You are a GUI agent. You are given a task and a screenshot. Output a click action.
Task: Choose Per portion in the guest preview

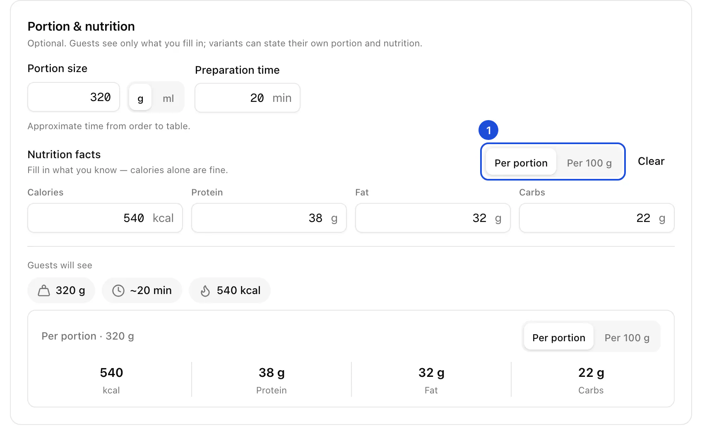pos(559,338)
